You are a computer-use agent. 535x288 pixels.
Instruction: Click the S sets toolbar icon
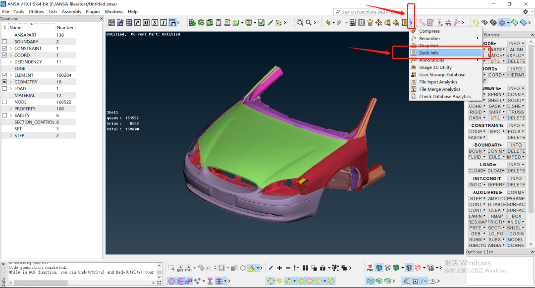point(155,22)
